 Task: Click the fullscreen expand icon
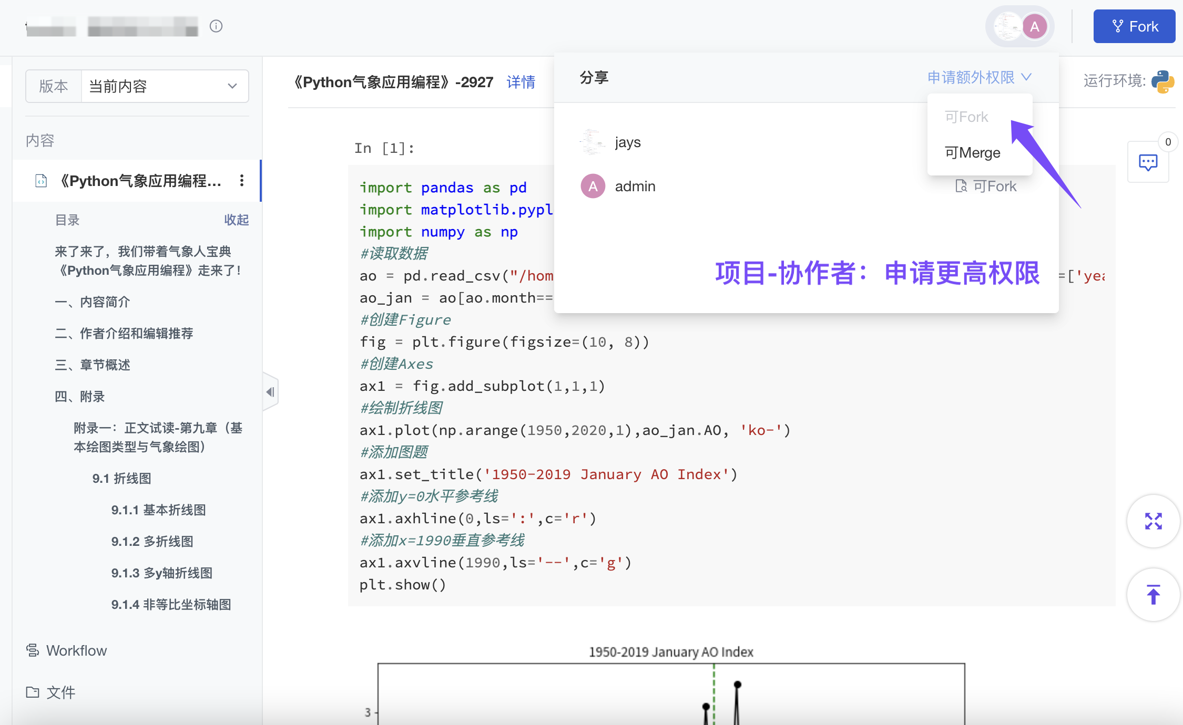1153,521
